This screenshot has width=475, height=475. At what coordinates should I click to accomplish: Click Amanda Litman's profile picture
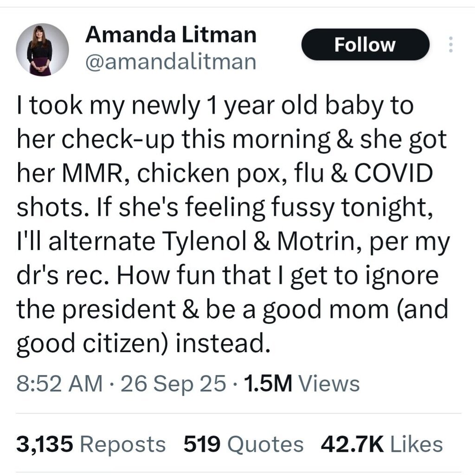42,49
